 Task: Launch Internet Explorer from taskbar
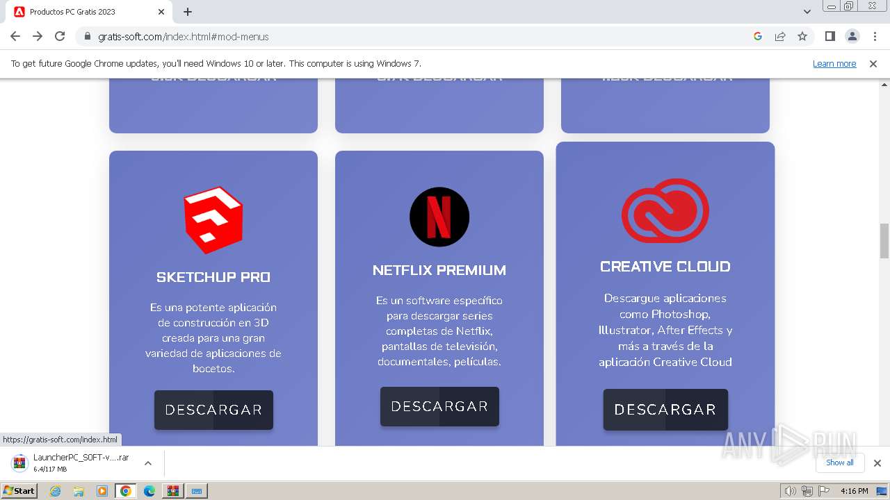[56, 491]
